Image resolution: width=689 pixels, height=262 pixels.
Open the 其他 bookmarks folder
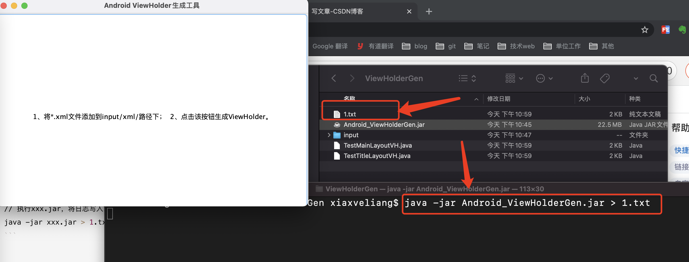click(x=601, y=46)
